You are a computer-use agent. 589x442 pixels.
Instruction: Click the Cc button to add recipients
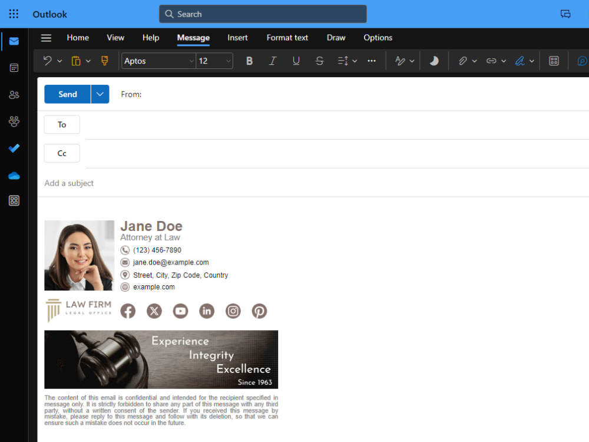[62, 153]
